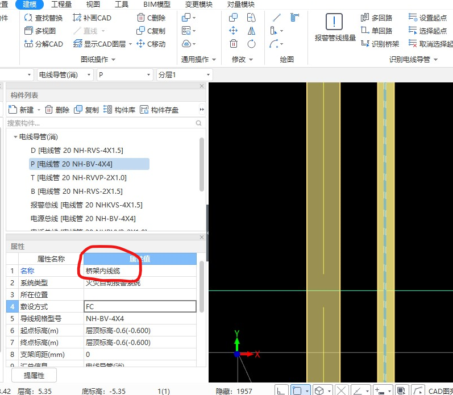Screen dimensions: 453x395
Task: Click 设置起点 tool
Action: tap(428, 18)
